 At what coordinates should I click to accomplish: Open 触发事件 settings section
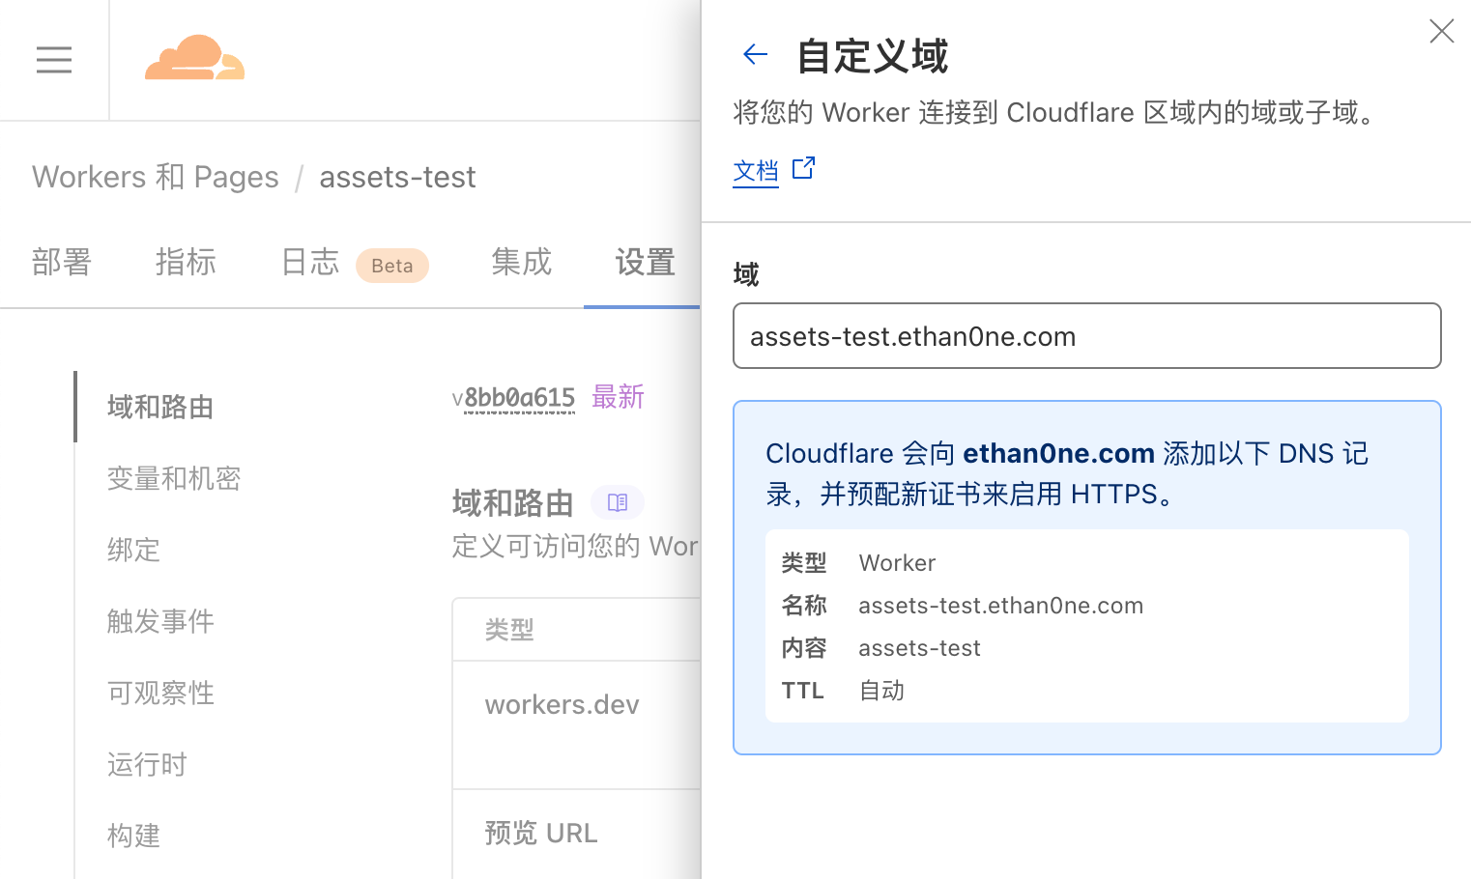tap(160, 621)
